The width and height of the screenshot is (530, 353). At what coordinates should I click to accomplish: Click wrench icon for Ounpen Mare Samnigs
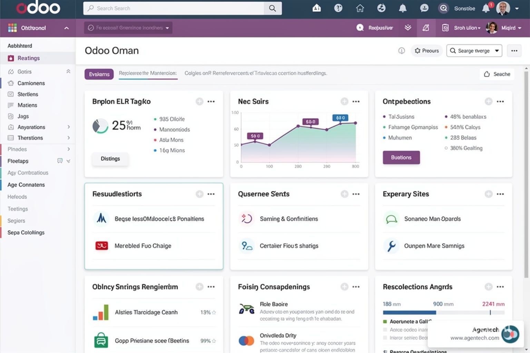click(391, 246)
